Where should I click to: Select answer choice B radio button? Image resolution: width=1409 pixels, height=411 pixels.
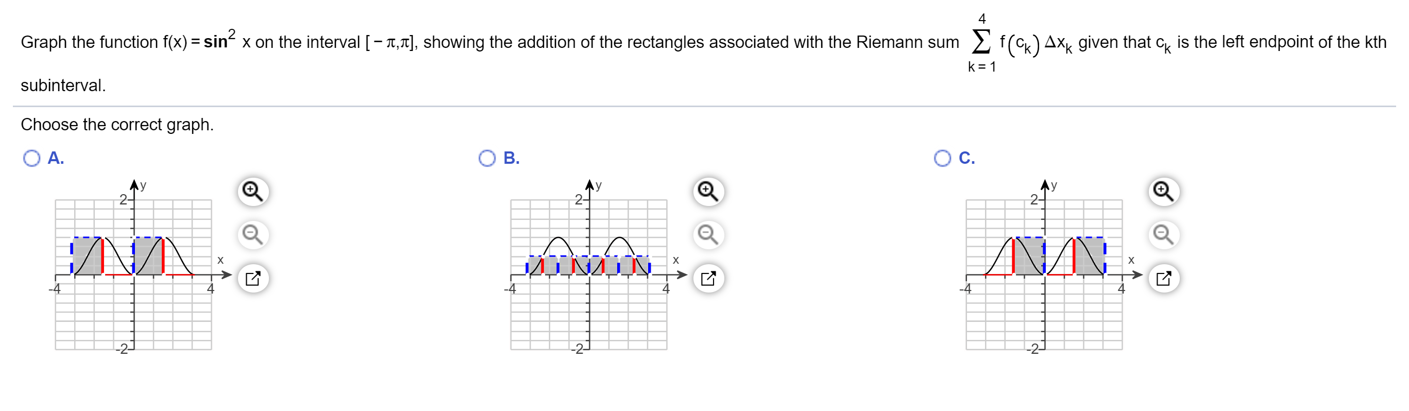pyautogui.click(x=486, y=159)
